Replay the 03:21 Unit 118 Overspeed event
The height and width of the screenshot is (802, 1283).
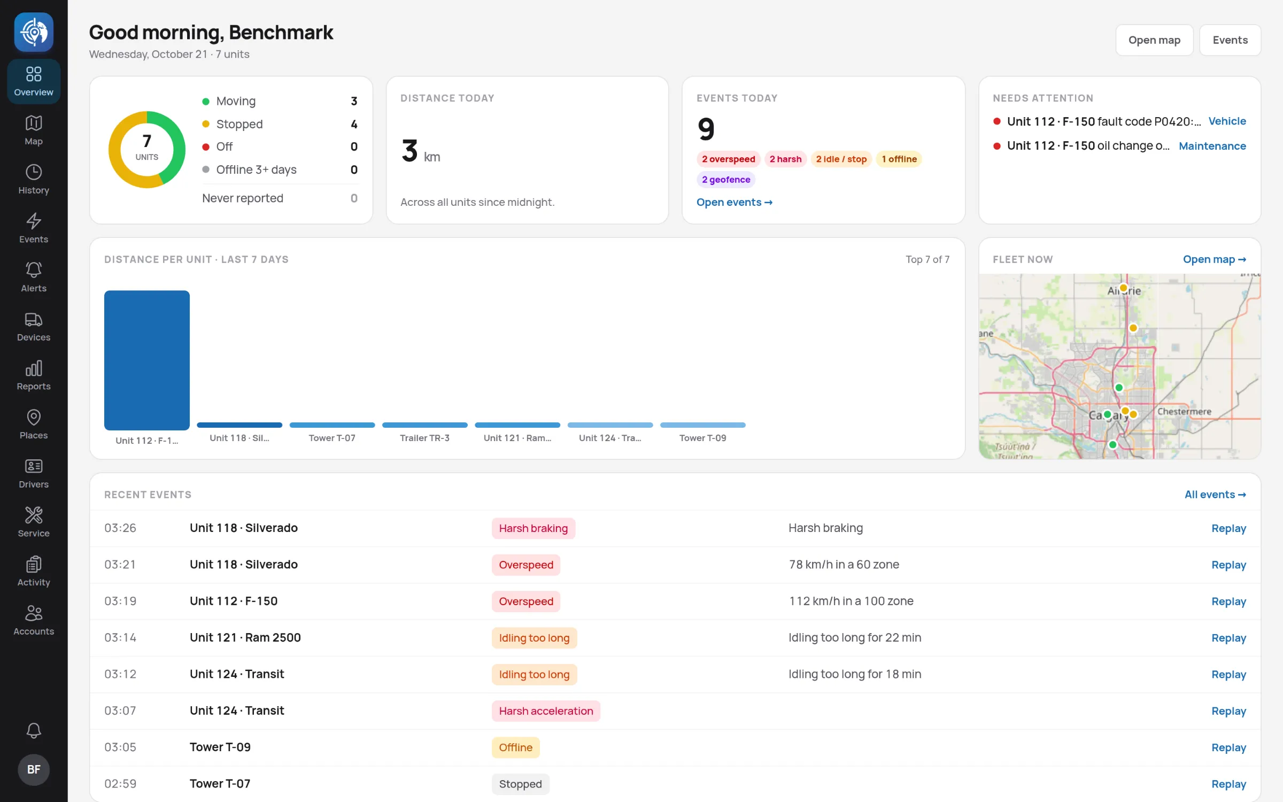pos(1228,565)
